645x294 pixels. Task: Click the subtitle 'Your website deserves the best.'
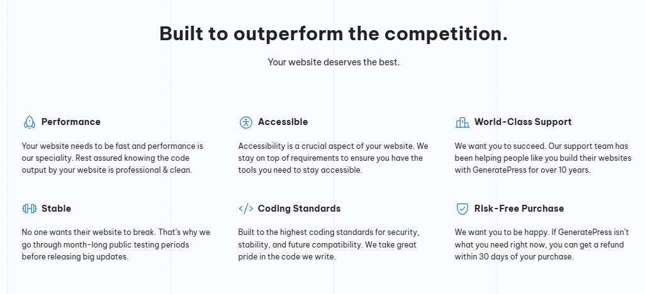pyautogui.click(x=334, y=62)
